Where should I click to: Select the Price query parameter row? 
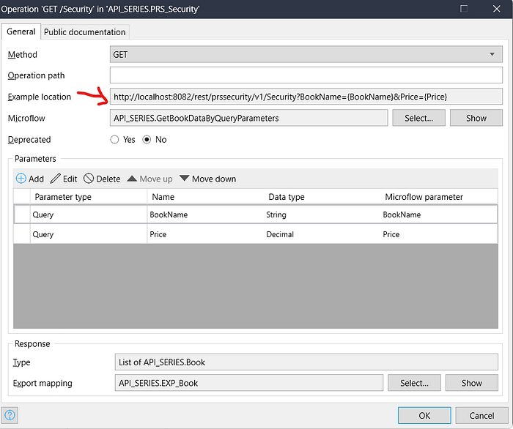256,234
